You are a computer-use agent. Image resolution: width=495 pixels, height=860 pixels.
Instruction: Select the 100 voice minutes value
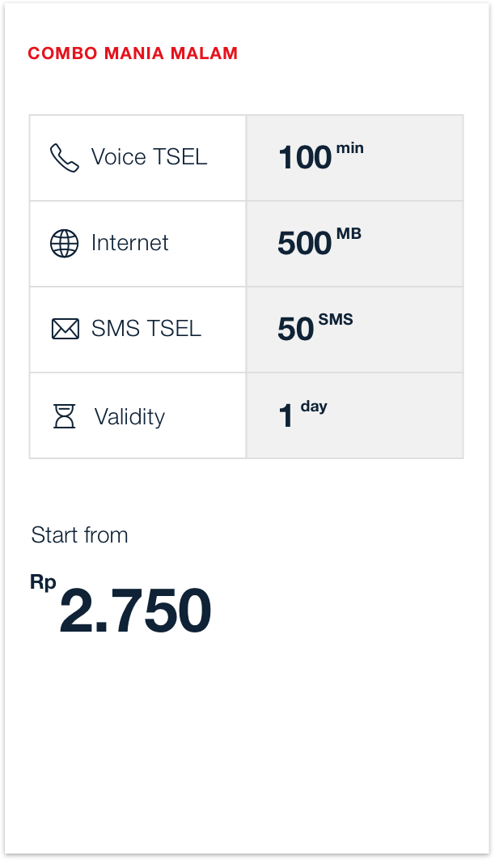(x=305, y=158)
